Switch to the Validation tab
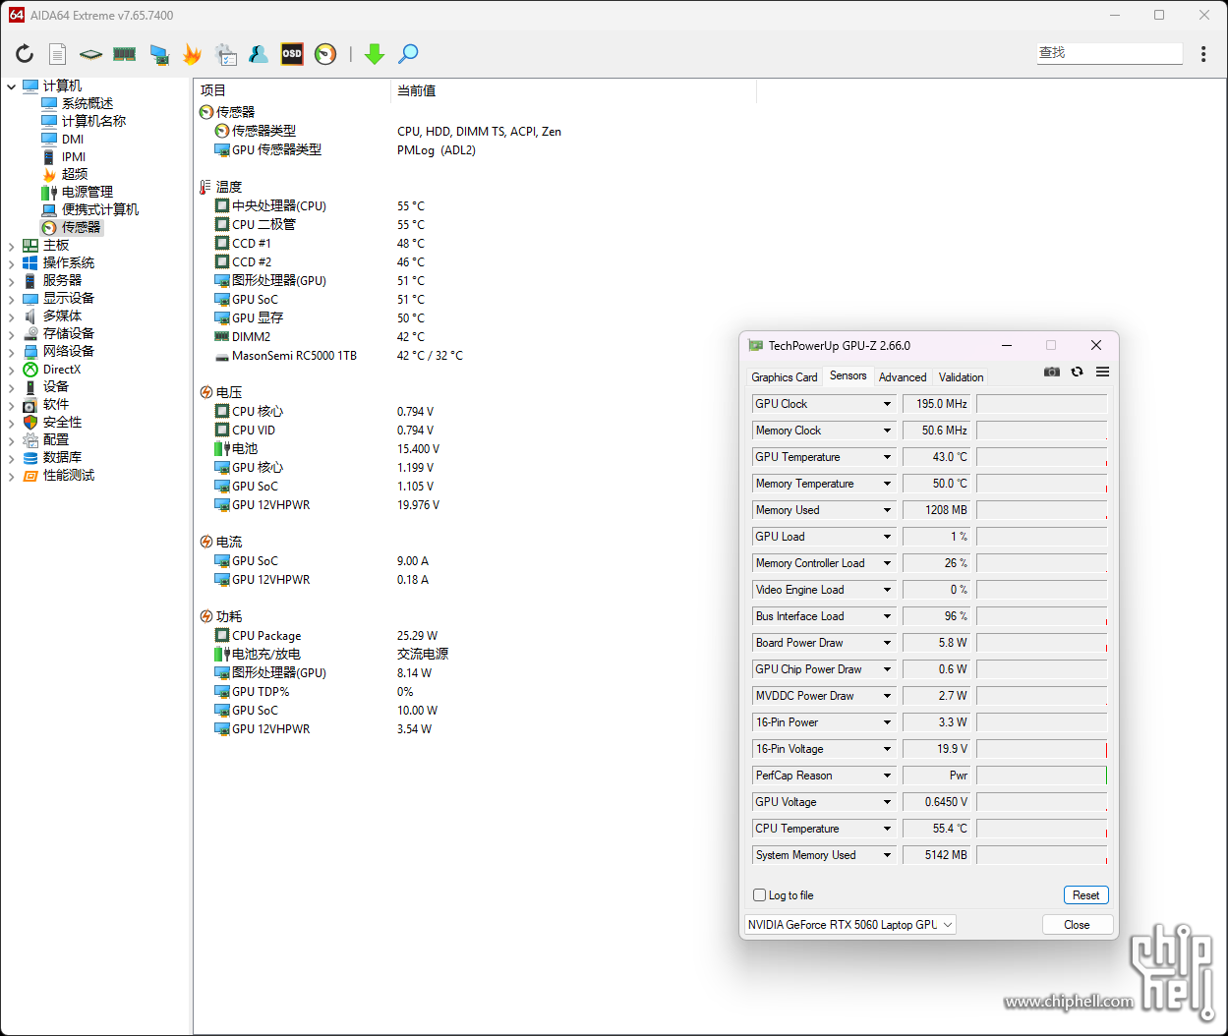Viewport: 1228px width, 1036px height. [961, 377]
